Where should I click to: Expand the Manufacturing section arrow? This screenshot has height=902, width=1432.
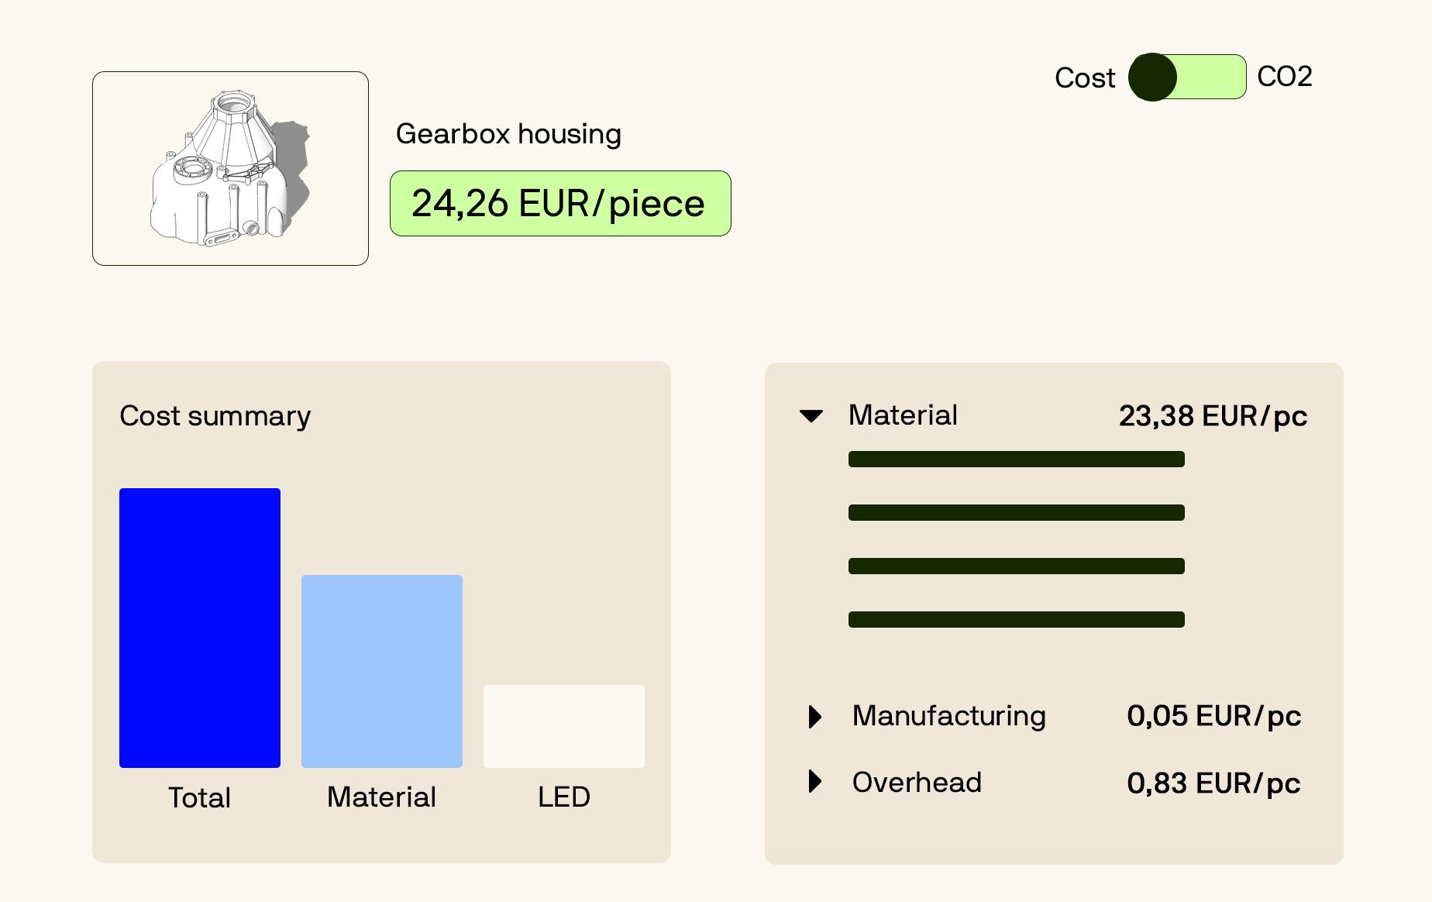[814, 716]
